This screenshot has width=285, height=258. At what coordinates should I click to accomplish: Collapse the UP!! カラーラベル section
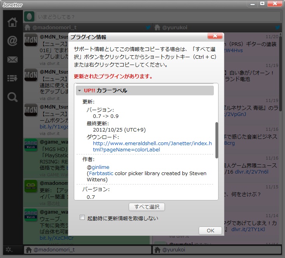pyautogui.click(x=79, y=90)
